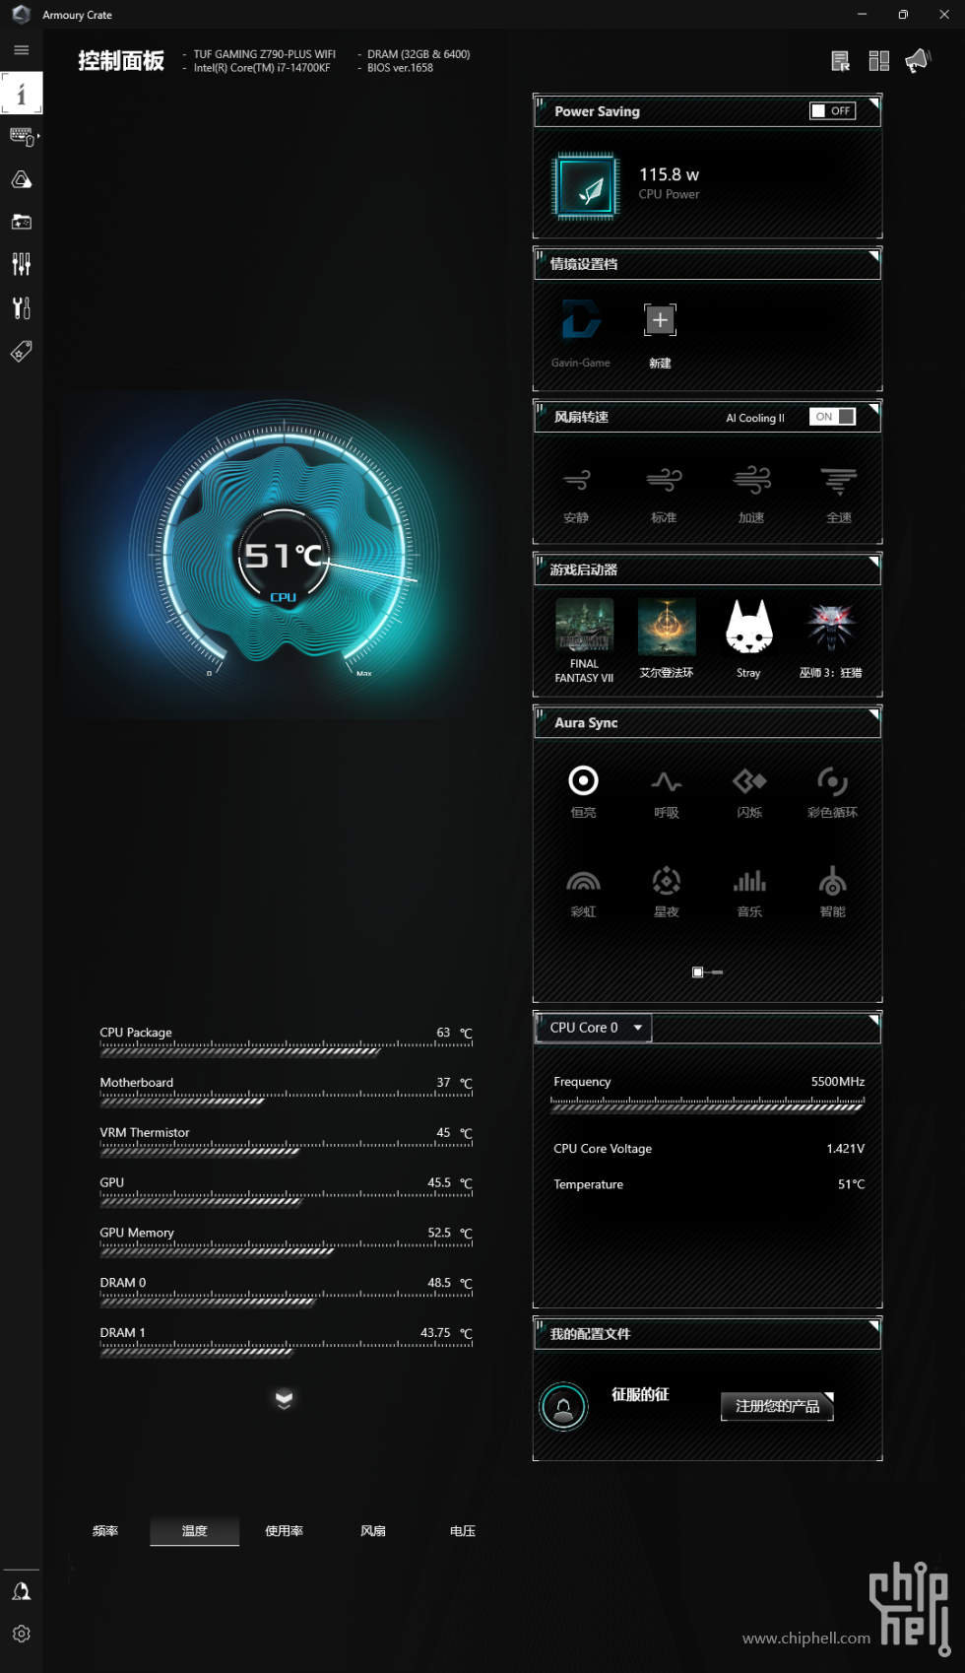Expand the 我的配置文件 panel corner arrow
This screenshot has height=1673, width=965.
tap(873, 1326)
